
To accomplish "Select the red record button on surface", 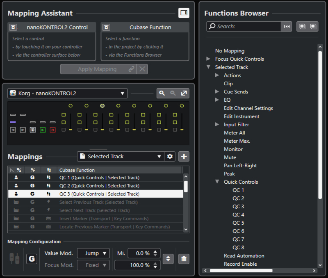I will pyautogui.click(x=53, y=130).
